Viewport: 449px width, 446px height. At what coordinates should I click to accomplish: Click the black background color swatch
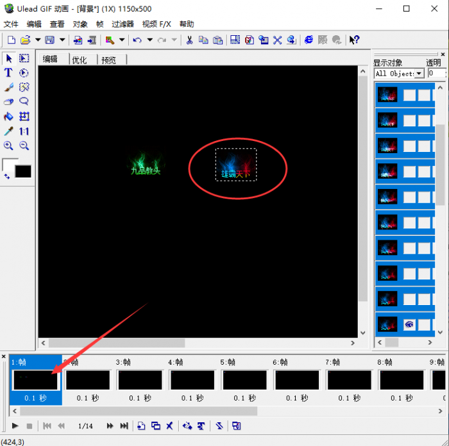23,171
